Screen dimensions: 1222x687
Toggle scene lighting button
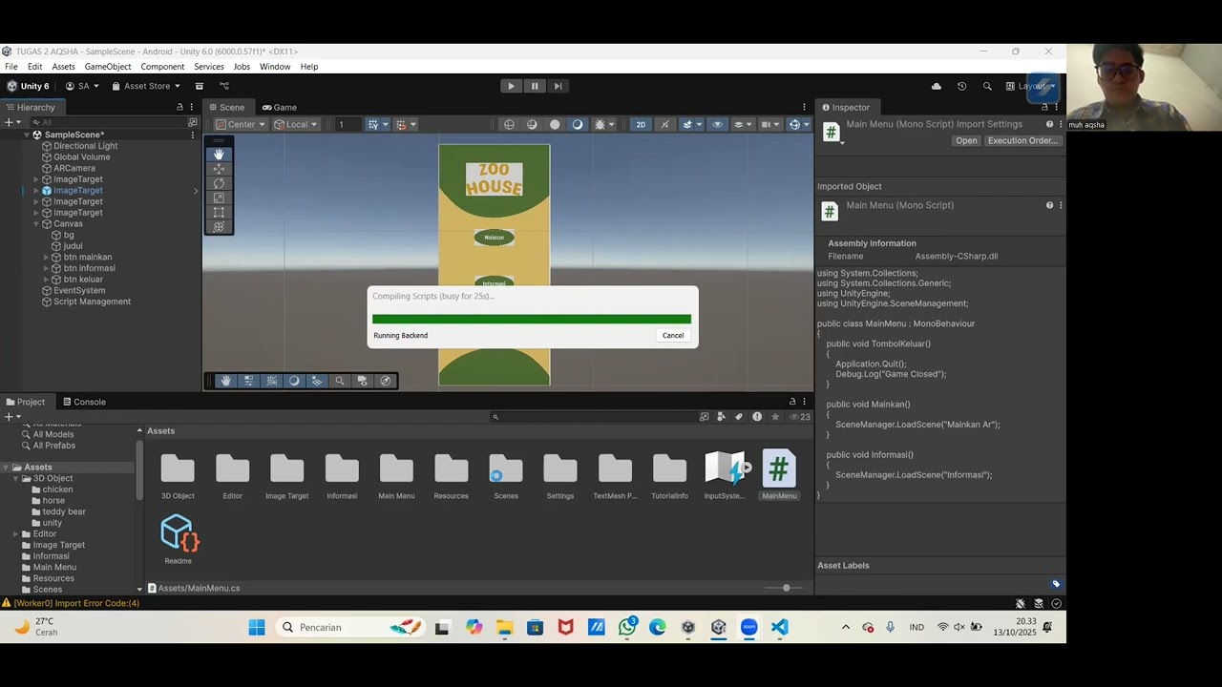(x=664, y=124)
